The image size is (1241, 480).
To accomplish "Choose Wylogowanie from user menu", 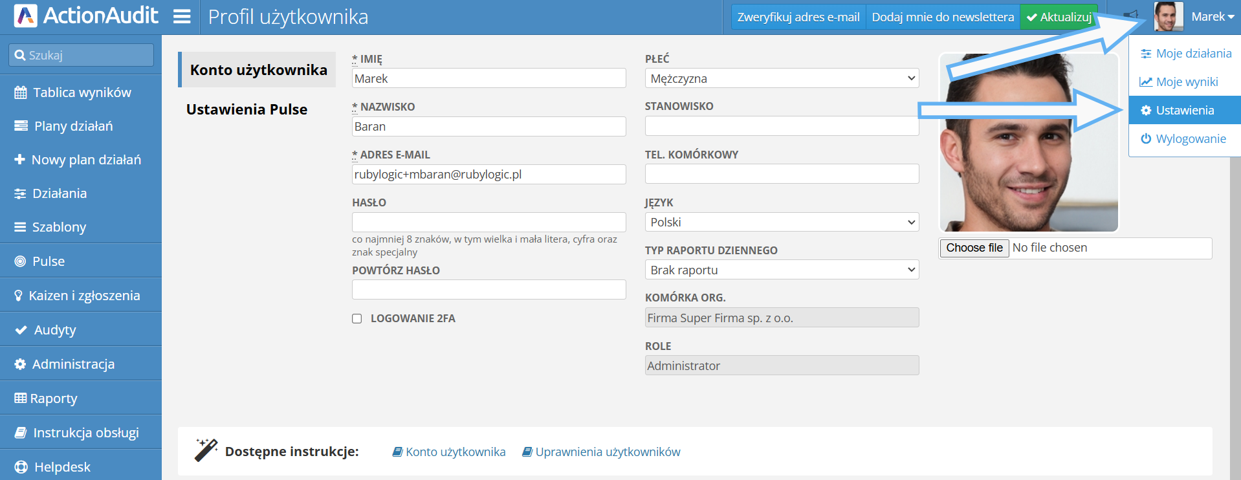I will [x=1191, y=139].
